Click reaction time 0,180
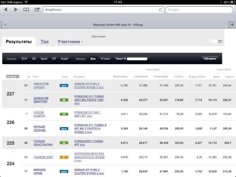The height and width of the screenshot is (177, 236). (x=124, y=86)
